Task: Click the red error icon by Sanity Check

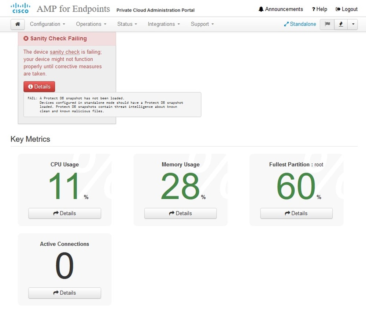Action: point(26,38)
